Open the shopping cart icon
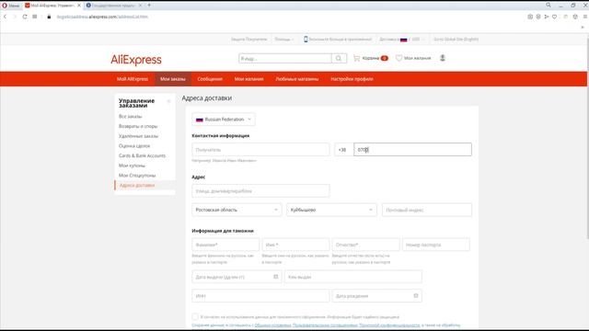 pos(356,58)
